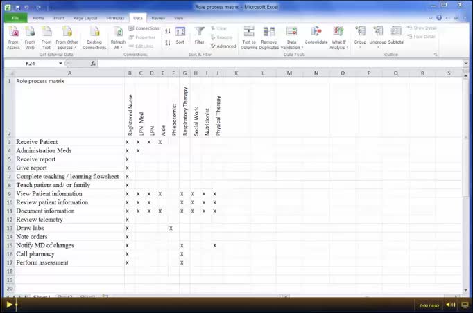Viewport: 473px width, 313px height.
Task: Select cell 'Role process matrix'
Action: point(69,81)
